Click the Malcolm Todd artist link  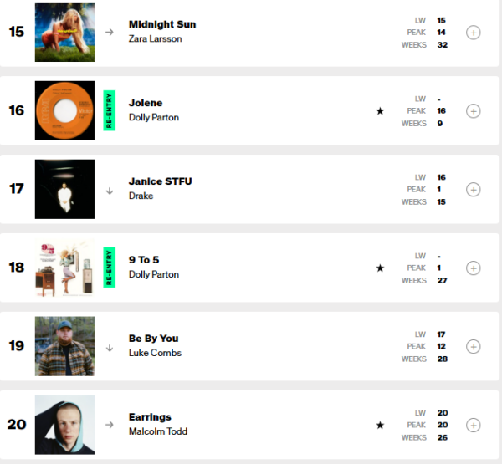pos(158,431)
